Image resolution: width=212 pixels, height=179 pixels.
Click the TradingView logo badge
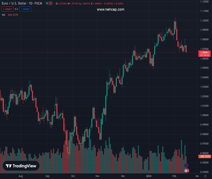[21, 166]
